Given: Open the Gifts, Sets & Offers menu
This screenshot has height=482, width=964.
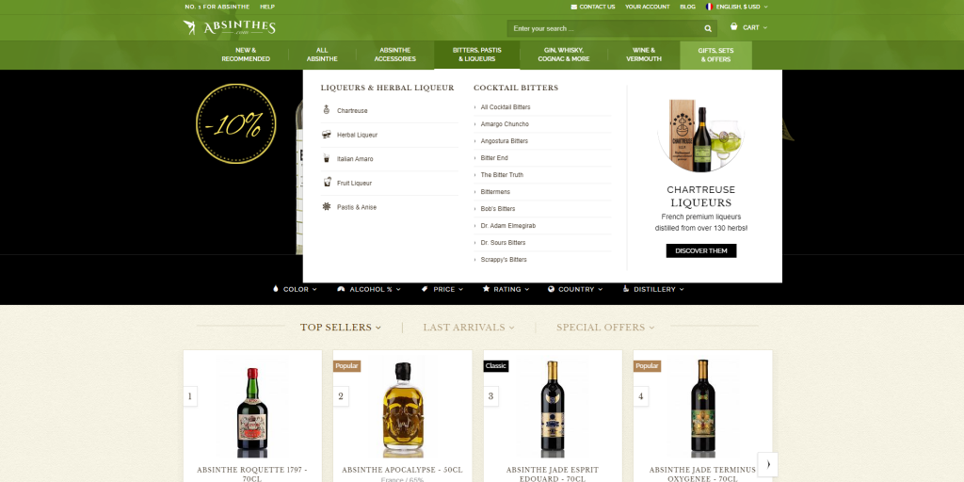Looking at the screenshot, I should (x=715, y=56).
